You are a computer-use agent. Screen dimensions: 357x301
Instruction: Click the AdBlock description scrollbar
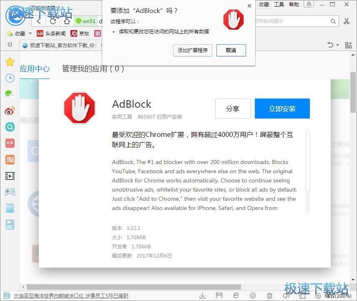pyautogui.click(x=308, y=161)
